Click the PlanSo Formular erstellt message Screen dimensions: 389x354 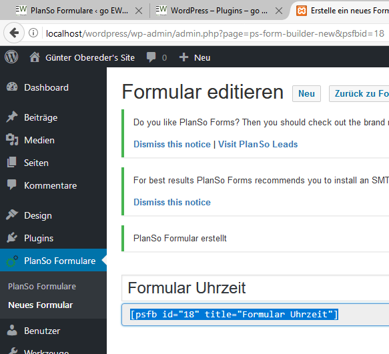[x=180, y=238]
